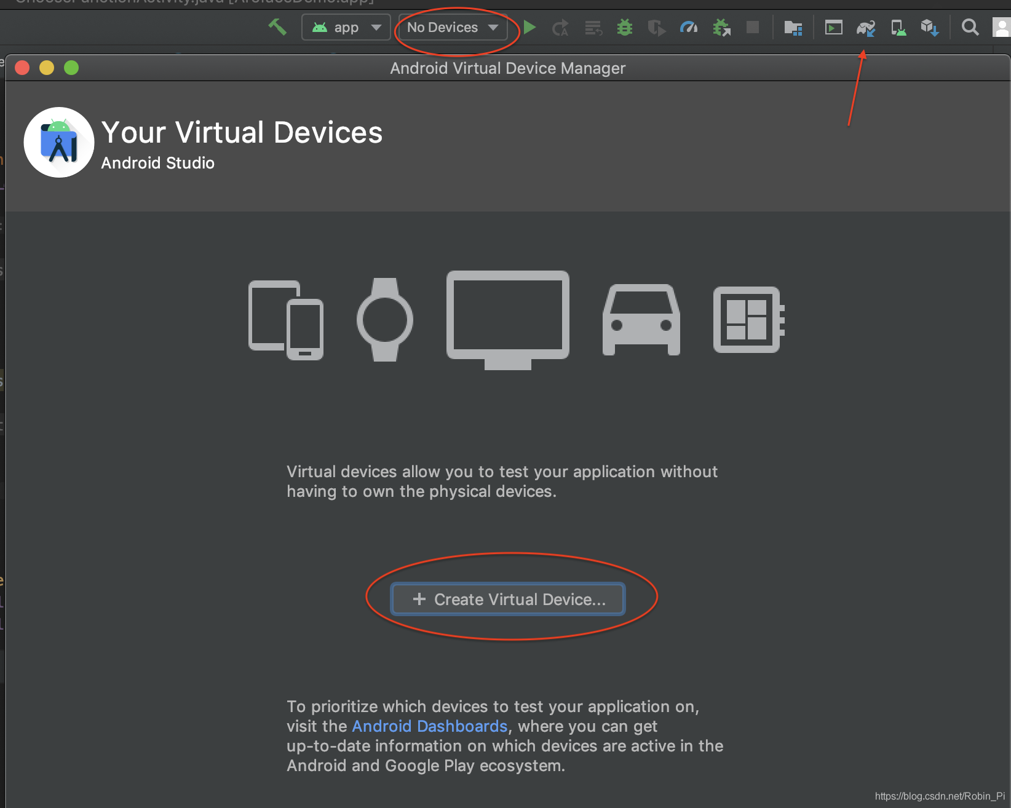Viewport: 1011px width, 808px height.
Task: Click the Create Virtual Device button
Action: pyautogui.click(x=508, y=599)
